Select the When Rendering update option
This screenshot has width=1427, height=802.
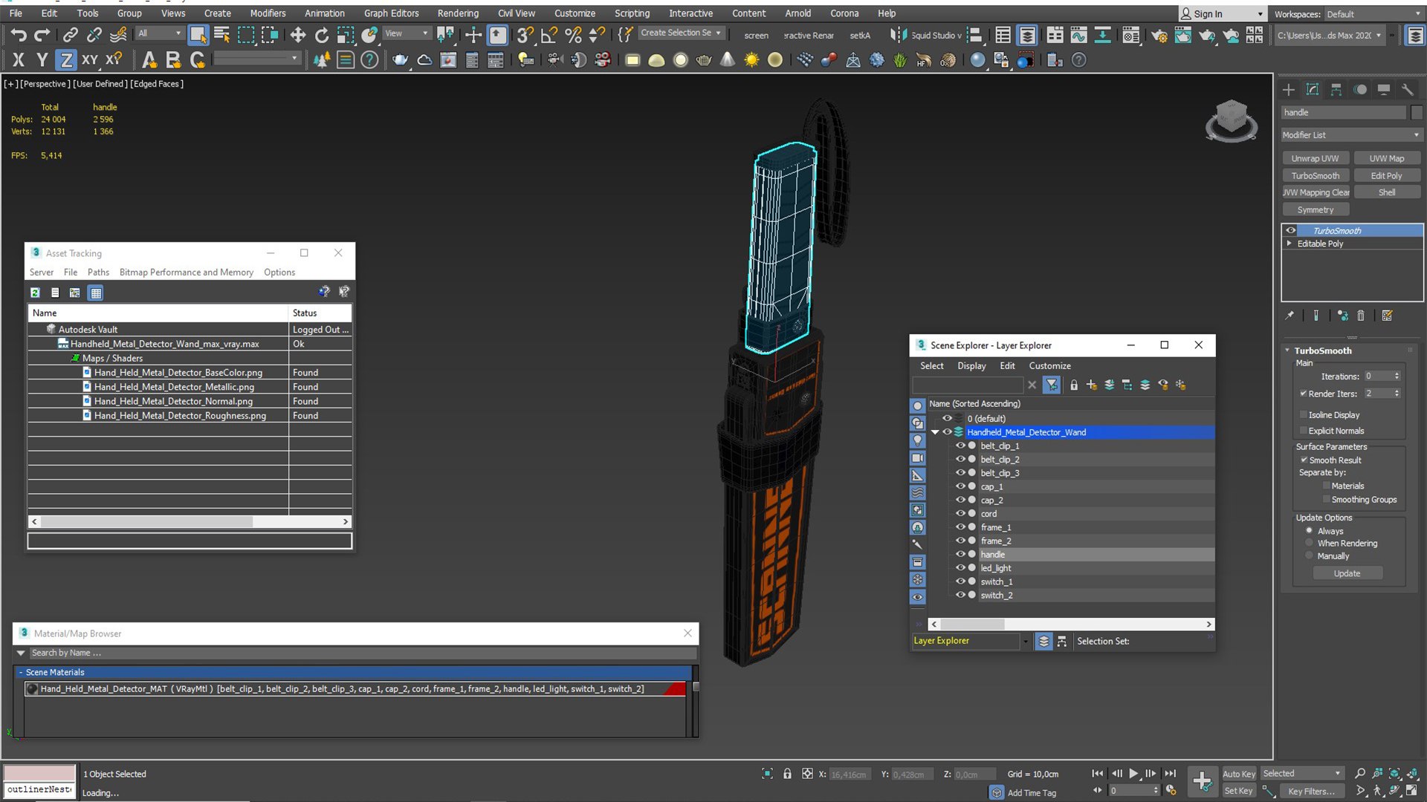[1310, 544]
